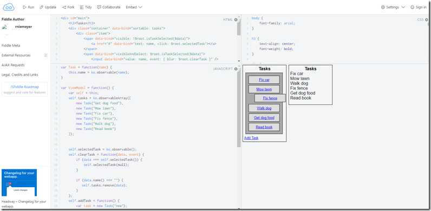Click the author avatar image

pyautogui.click(x=4, y=27)
